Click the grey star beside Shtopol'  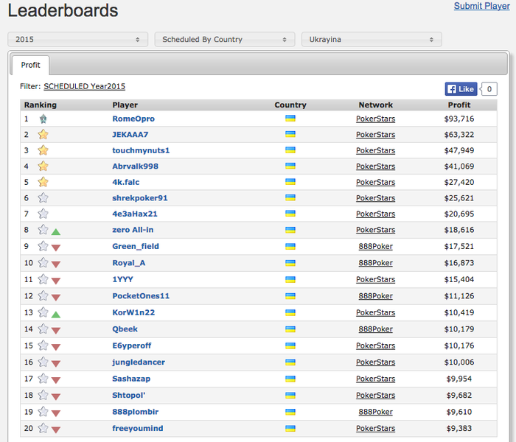point(43,395)
